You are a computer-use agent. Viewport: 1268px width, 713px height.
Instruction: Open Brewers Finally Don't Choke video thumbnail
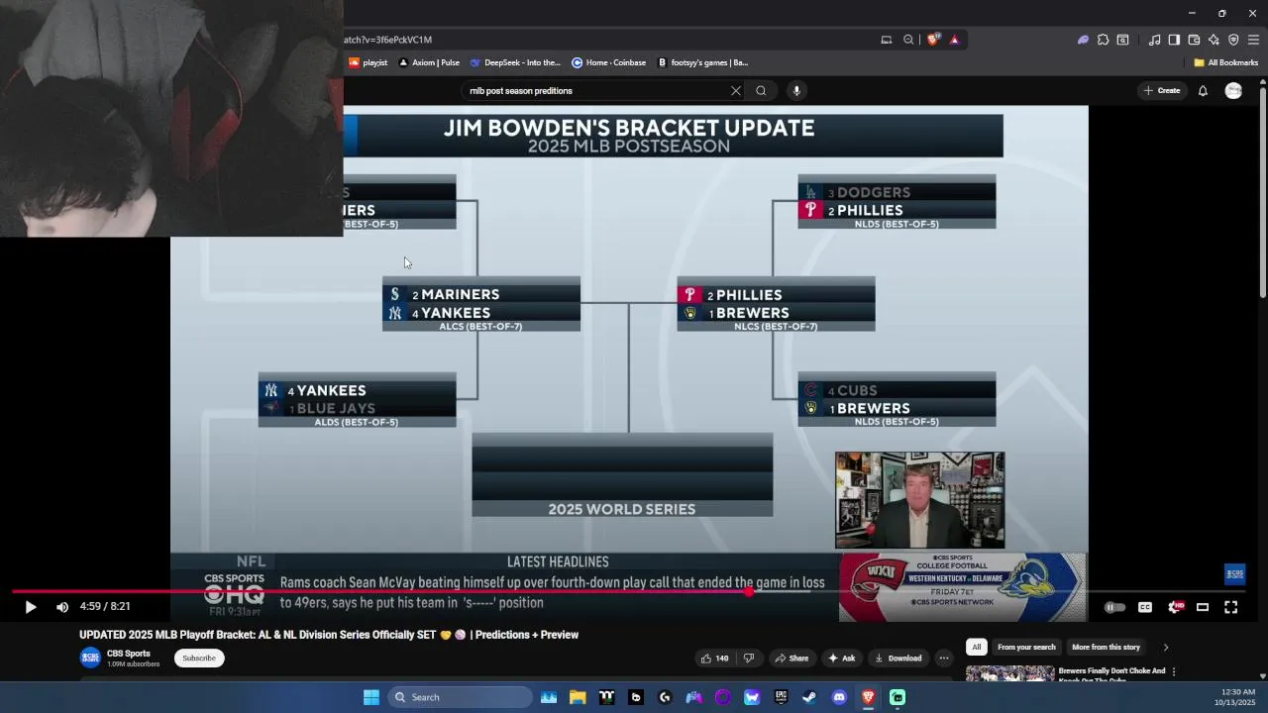pos(1010,673)
